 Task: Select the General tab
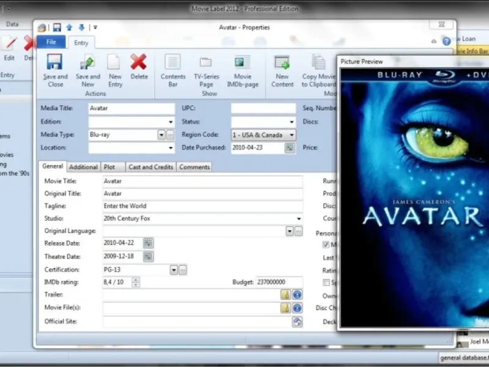click(x=53, y=166)
